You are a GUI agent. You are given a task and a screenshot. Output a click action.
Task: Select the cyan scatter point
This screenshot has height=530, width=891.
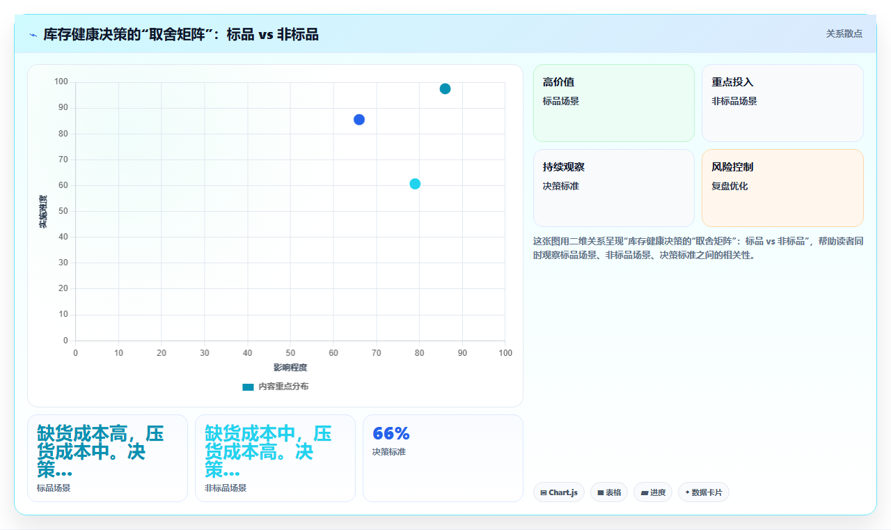[x=415, y=184]
